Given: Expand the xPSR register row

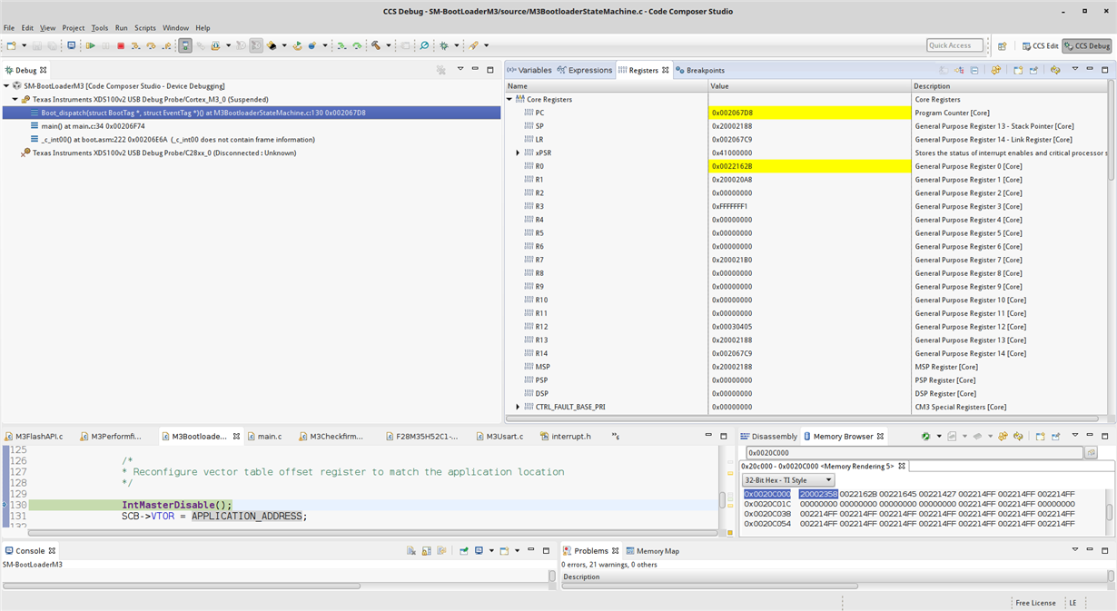Looking at the screenshot, I should 519,153.
